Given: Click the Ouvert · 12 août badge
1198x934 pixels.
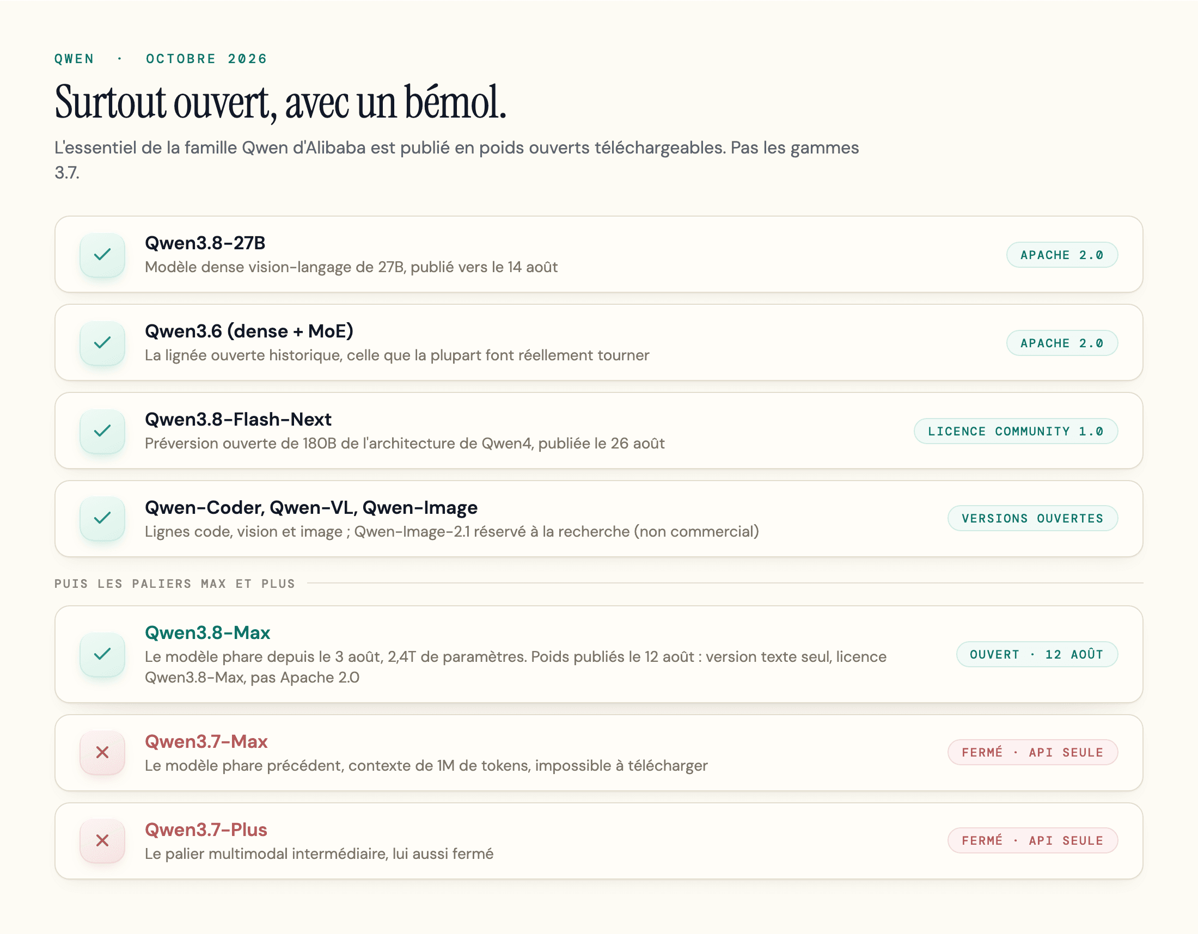Looking at the screenshot, I should [x=1037, y=654].
